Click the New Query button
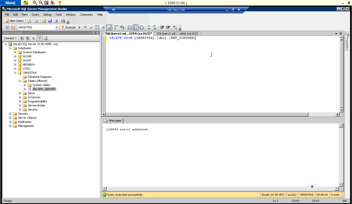Screen dimensions: 352x204 pos(15,21)
